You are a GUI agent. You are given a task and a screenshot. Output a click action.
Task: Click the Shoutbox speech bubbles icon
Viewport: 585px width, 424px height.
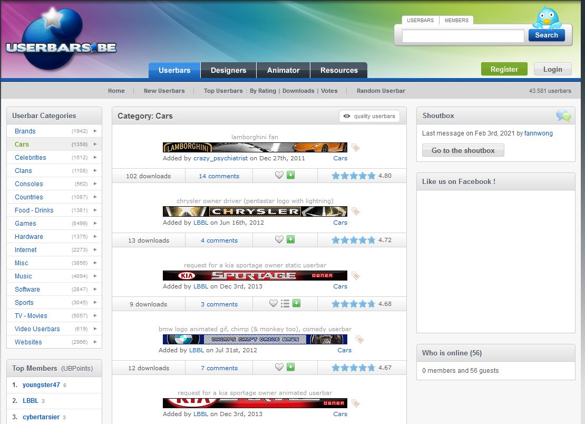563,115
